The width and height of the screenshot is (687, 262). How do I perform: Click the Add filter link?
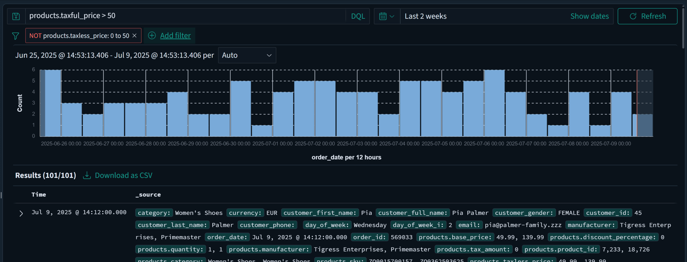pyautogui.click(x=176, y=35)
